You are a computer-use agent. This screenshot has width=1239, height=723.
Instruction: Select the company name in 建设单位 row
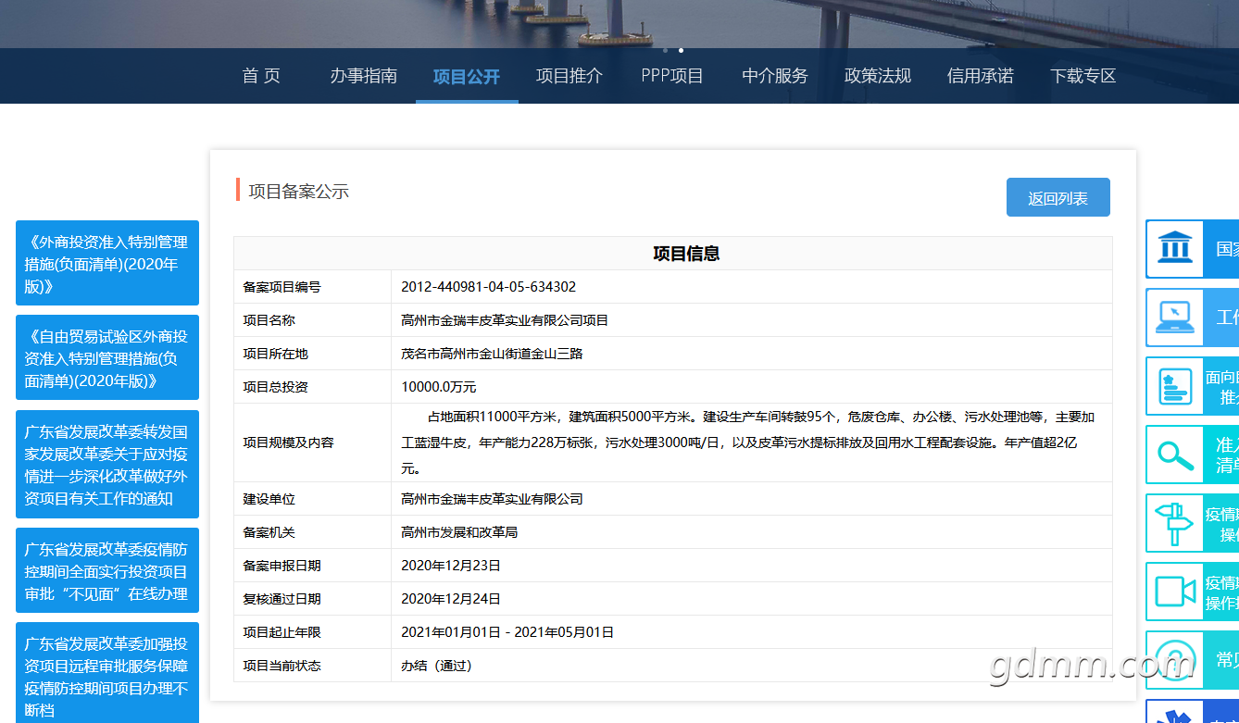(x=492, y=499)
